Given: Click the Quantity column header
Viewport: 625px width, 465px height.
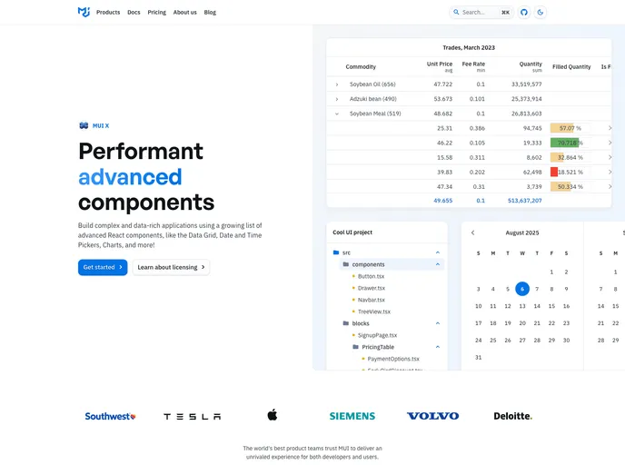Looking at the screenshot, I should tap(531, 64).
